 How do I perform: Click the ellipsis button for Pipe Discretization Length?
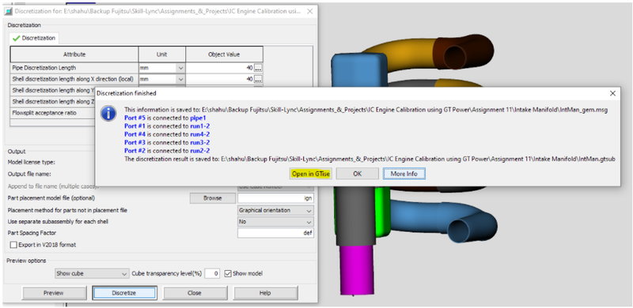[x=259, y=68]
